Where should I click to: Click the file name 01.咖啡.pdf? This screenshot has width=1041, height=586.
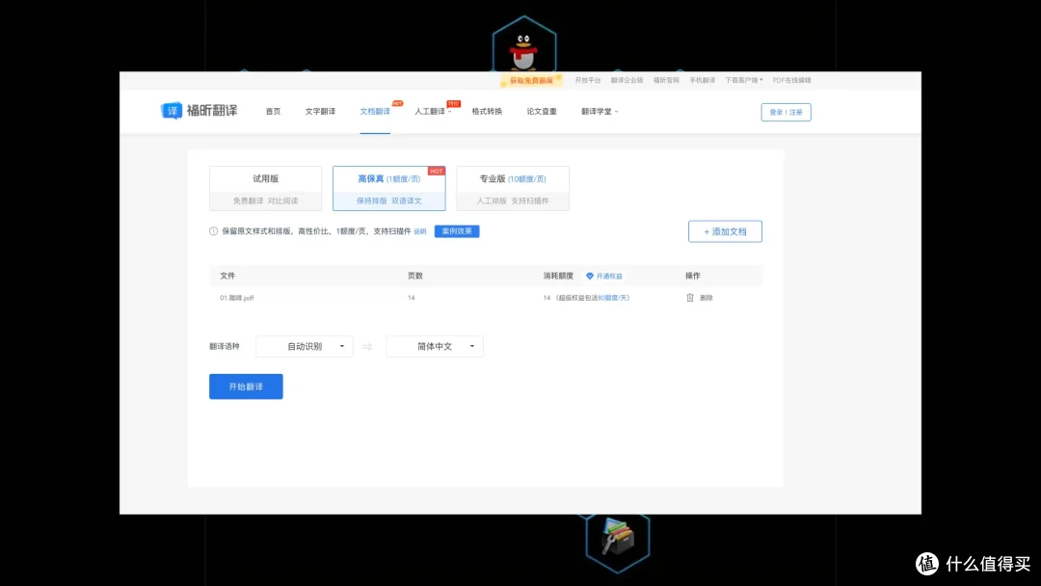click(x=237, y=298)
